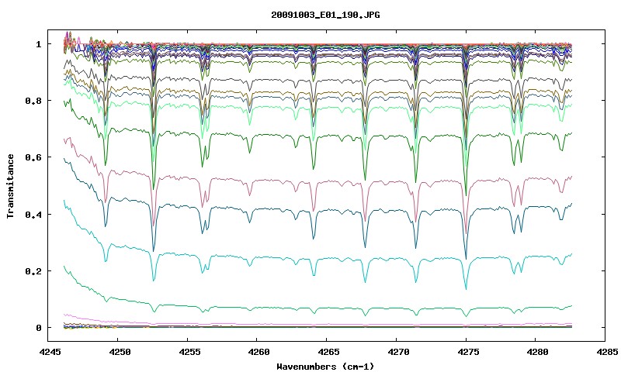The image size is (621, 372).
Task: Click the Wavenumbers (cm-1) x-axis label
Action: pyautogui.click(x=325, y=366)
